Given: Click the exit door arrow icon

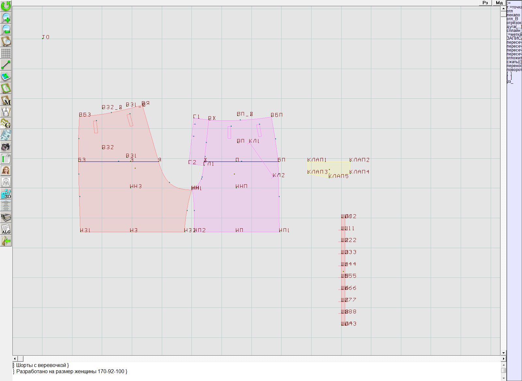Looking at the screenshot, I should (x=6, y=241).
